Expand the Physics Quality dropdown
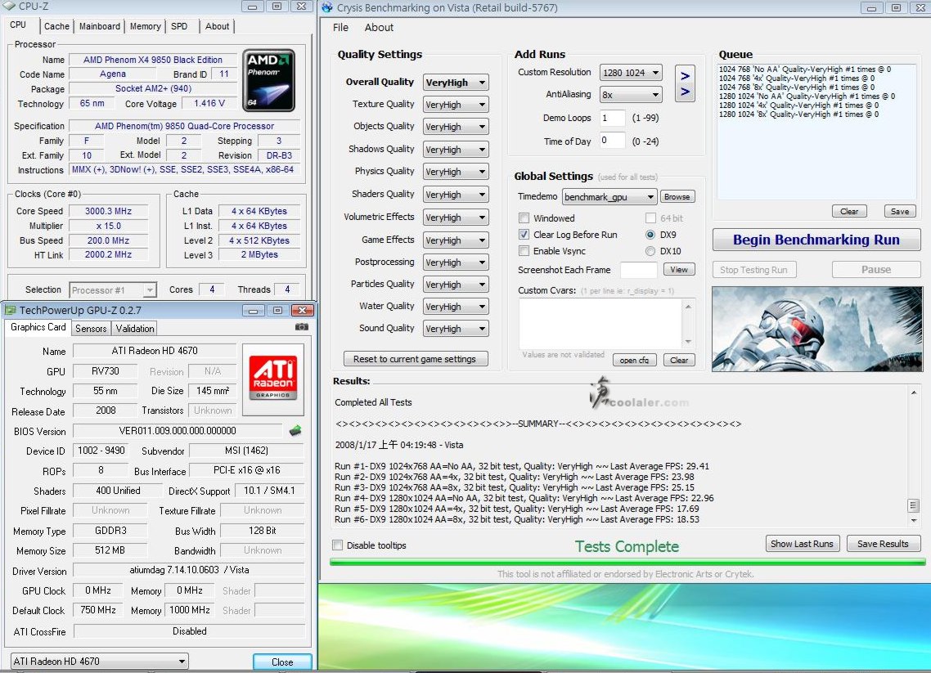 pos(456,172)
